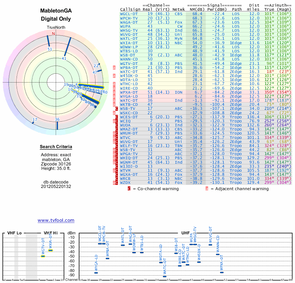Click the WDTA-LD callsign

tap(129, 80)
